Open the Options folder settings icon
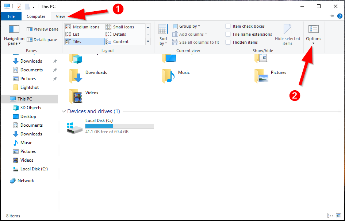Image resolution: width=345 pixels, height=221 pixels. (x=313, y=29)
